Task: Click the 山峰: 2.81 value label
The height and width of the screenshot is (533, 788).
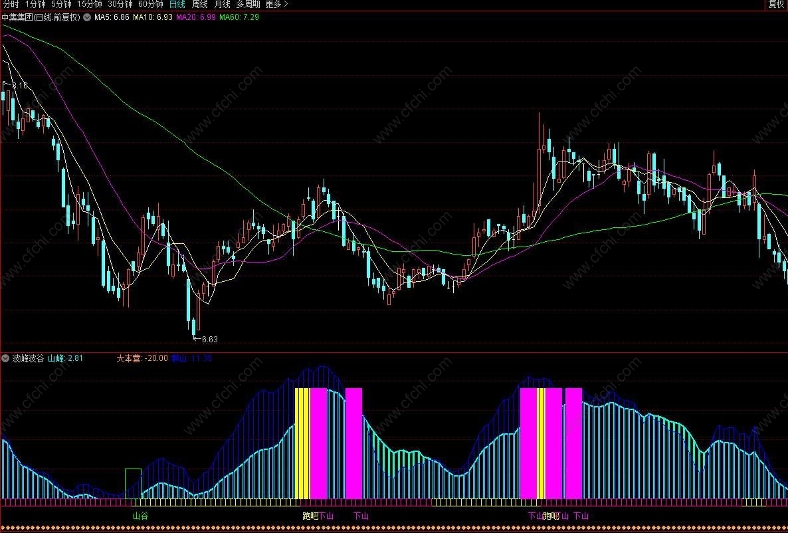Action: pos(65,358)
